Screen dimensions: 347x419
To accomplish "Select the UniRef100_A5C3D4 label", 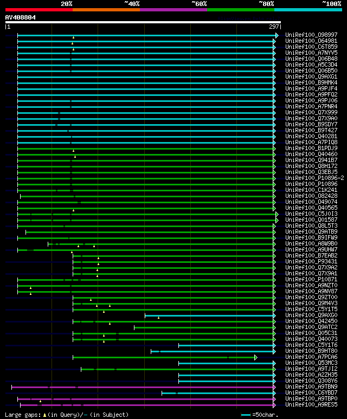I will pos(311,65).
